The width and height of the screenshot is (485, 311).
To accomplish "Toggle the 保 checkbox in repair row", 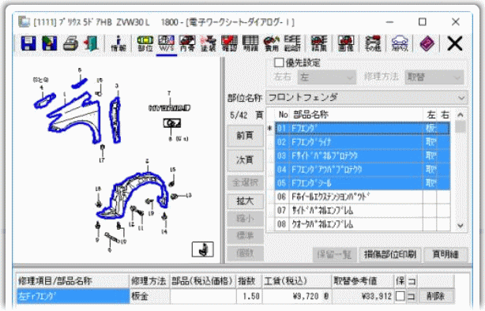I will click(400, 296).
